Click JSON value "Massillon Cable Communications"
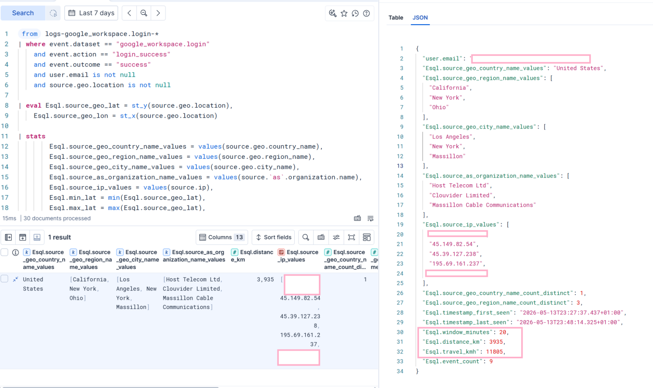Viewport: 653px width, 388px height. click(x=482, y=205)
